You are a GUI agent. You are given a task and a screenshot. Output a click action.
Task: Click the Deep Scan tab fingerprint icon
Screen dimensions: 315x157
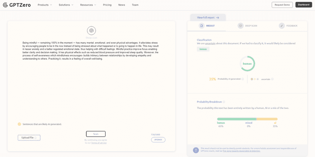(241, 26)
